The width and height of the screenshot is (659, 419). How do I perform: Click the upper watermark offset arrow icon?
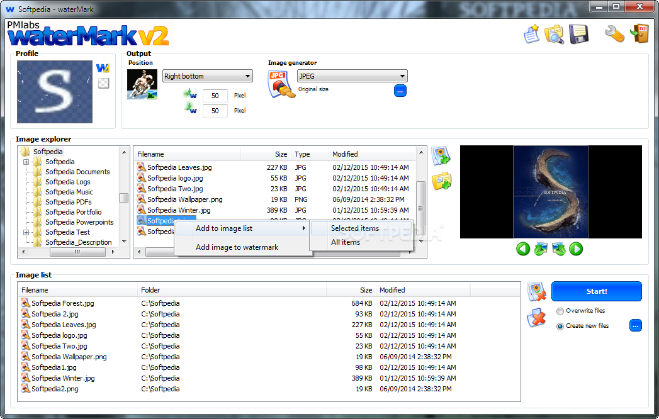tap(190, 94)
